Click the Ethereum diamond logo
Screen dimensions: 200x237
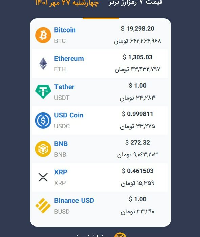click(x=43, y=64)
